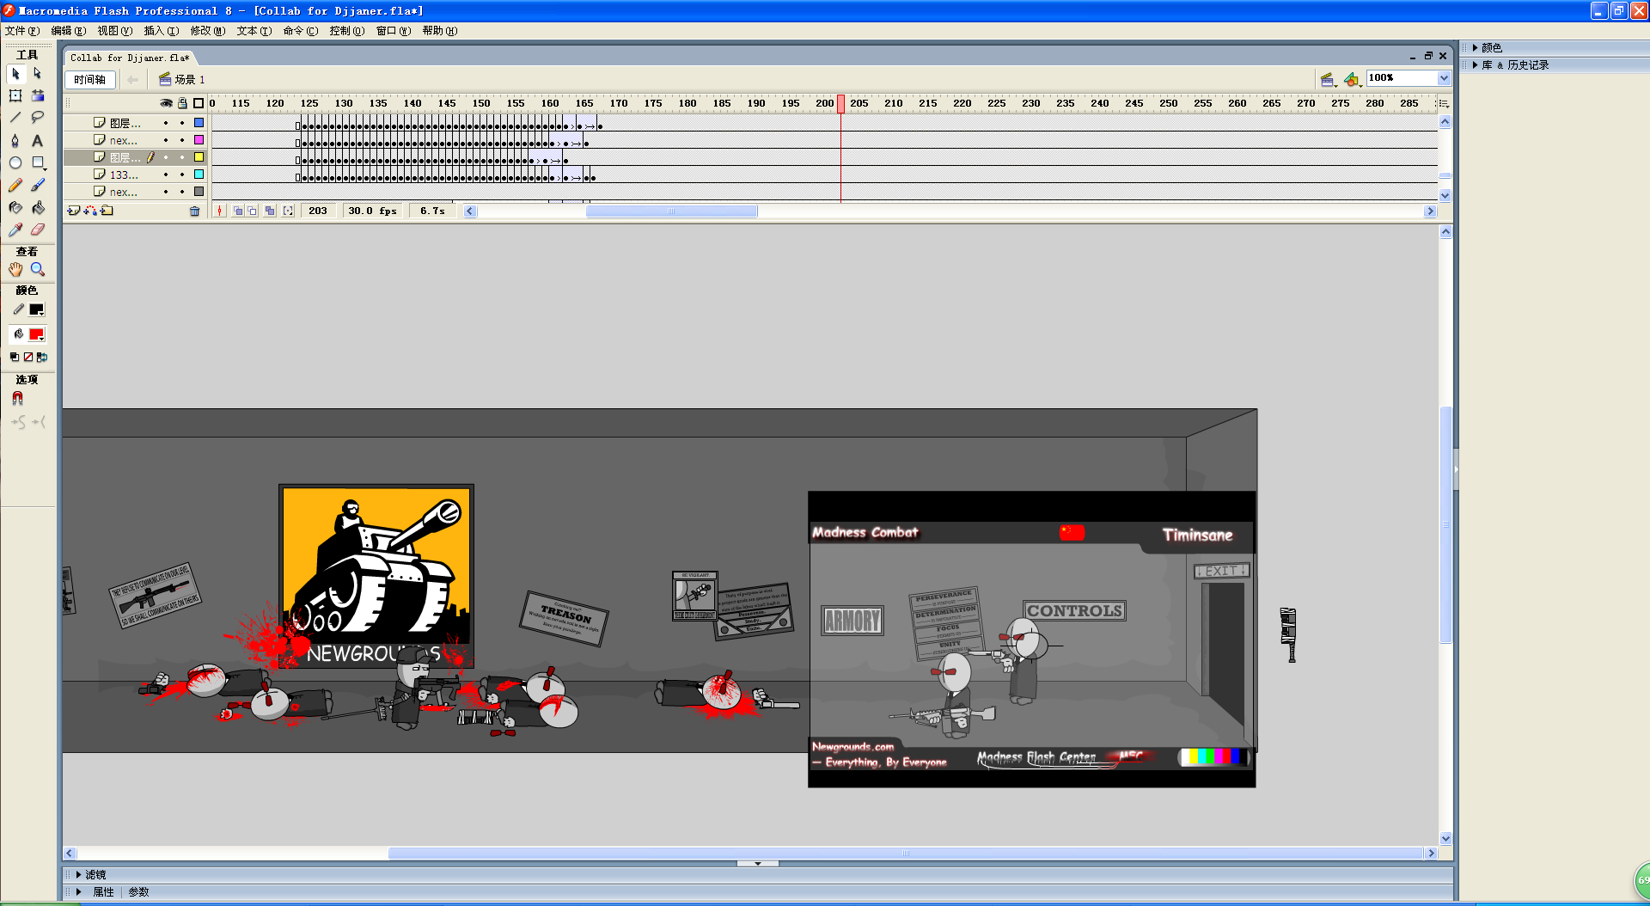Screen dimensions: 1650x906
Task: Select the Text tool
Action: point(37,140)
